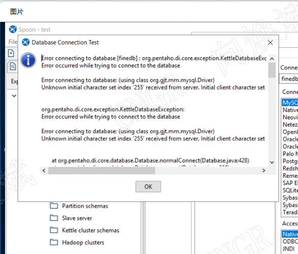The height and width of the screenshot is (254, 298).
Task: Select Native access option highlighted in list
Action: pyautogui.click(x=290, y=234)
